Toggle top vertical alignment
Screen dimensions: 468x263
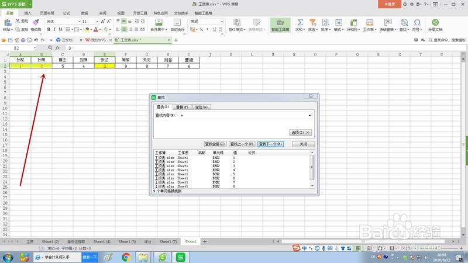coord(118,21)
